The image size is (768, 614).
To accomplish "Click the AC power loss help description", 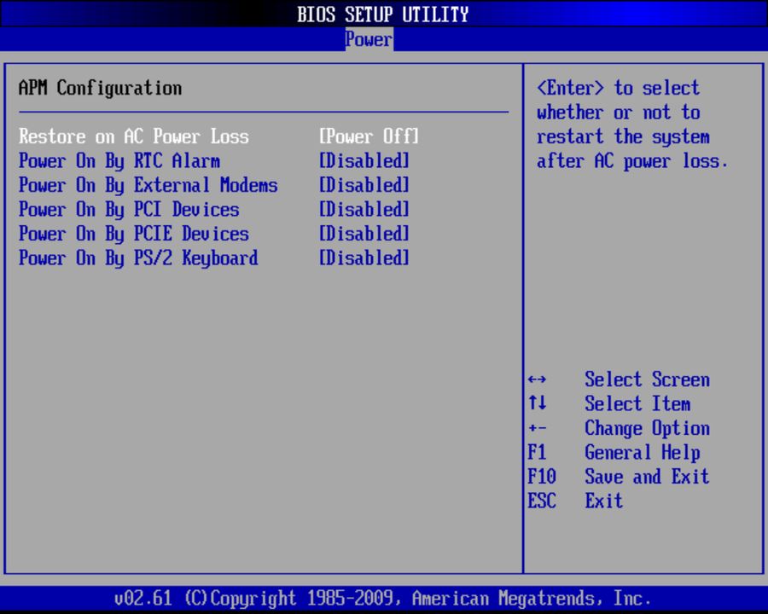I will pyautogui.click(x=632, y=125).
